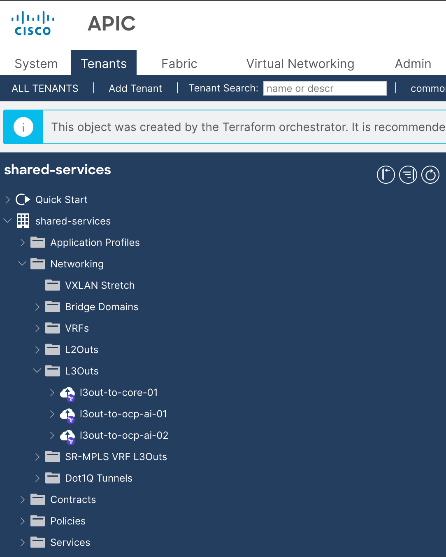
Task: Click the VRFs folder icon
Action: click(x=53, y=328)
